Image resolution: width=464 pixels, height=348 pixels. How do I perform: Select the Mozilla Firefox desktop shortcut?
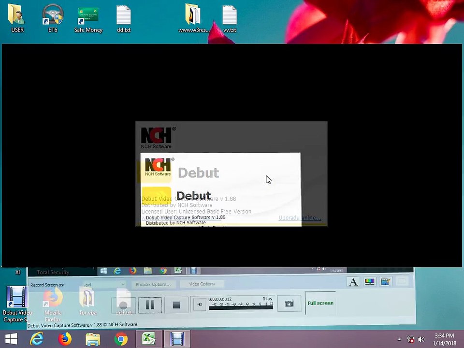click(x=53, y=304)
